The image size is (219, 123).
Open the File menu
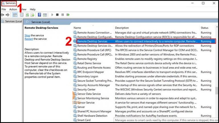[4, 9]
